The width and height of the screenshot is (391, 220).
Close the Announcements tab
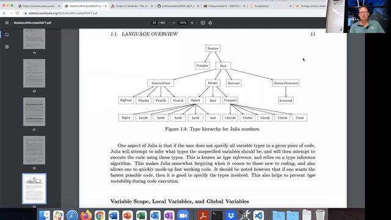(244, 5)
